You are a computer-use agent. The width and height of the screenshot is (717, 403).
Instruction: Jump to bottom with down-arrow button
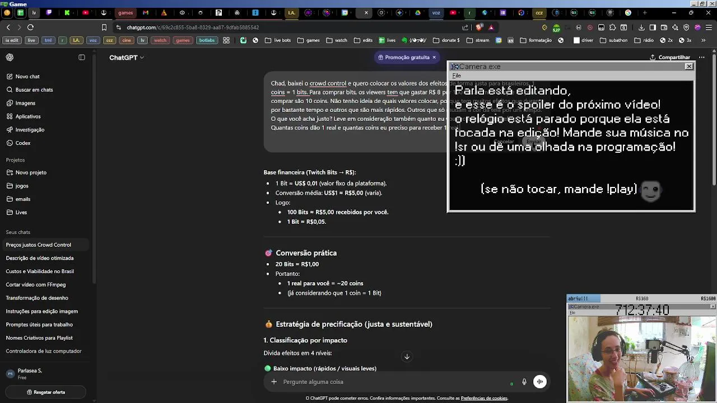pyautogui.click(x=407, y=357)
